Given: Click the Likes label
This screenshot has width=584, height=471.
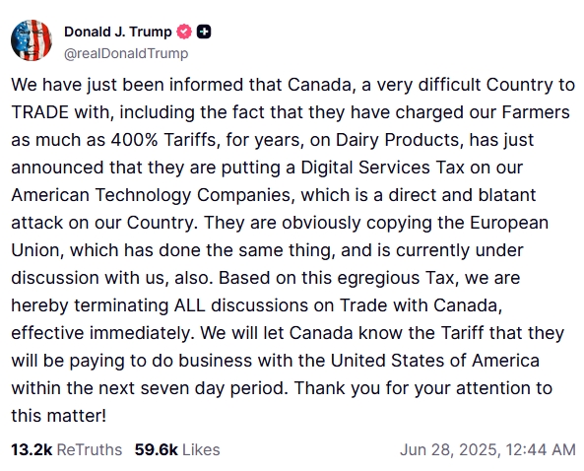Looking at the screenshot, I should (201, 449).
